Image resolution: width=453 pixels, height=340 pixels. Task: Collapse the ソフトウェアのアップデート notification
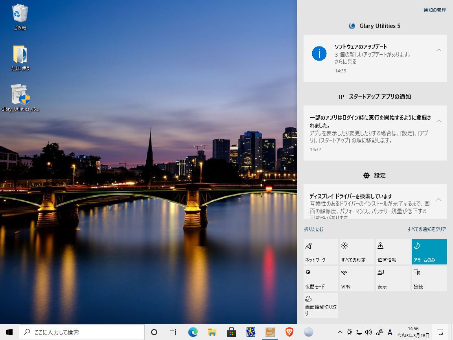439,50
